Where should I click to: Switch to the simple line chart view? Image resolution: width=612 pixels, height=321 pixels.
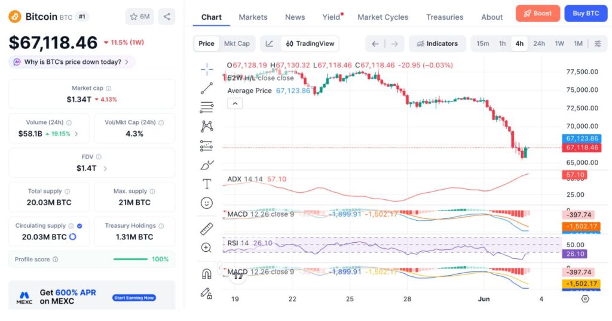(x=270, y=44)
